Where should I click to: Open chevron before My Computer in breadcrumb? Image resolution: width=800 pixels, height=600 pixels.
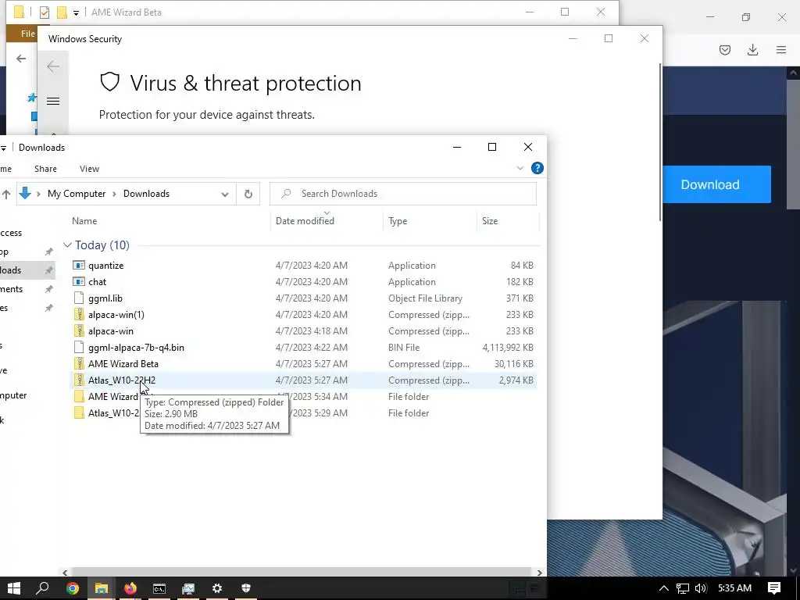pyautogui.click(x=38, y=194)
